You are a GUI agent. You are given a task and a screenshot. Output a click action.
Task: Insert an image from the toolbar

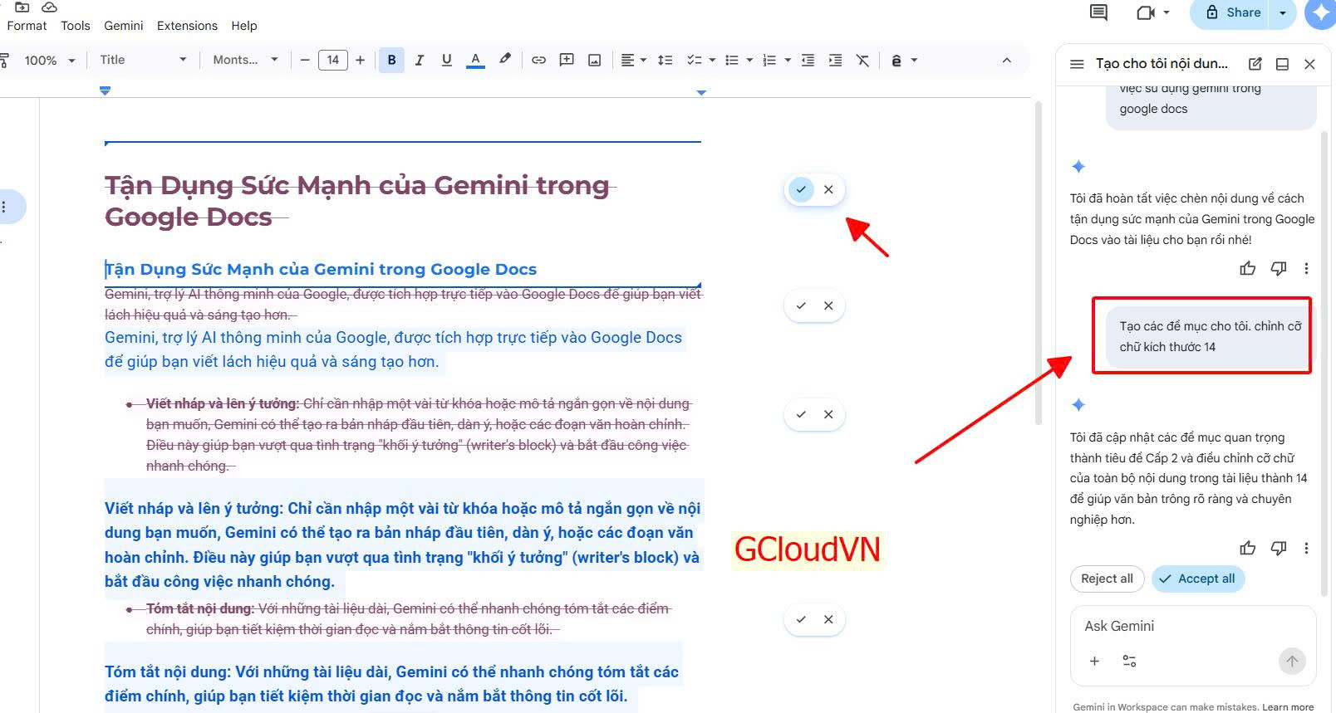(595, 60)
